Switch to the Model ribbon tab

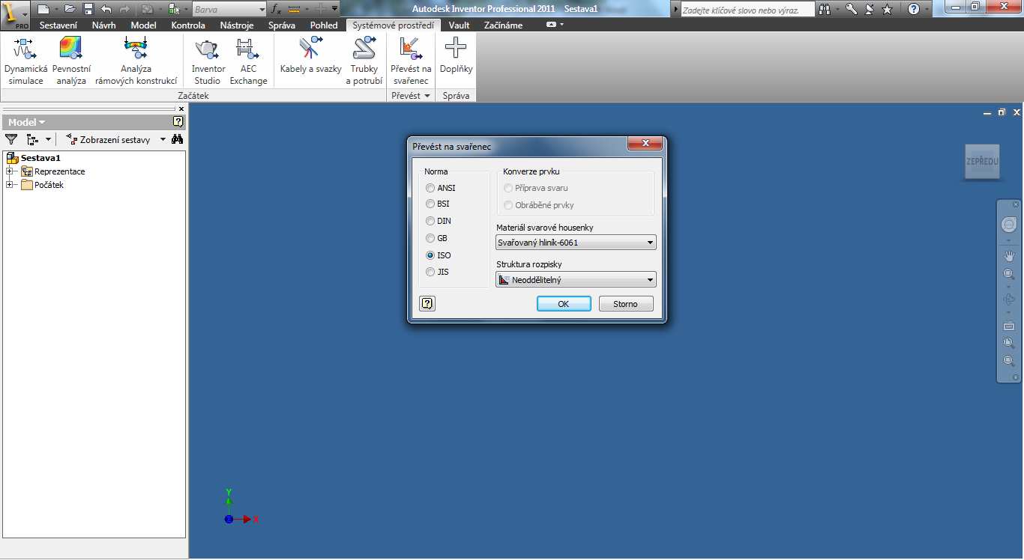point(143,25)
